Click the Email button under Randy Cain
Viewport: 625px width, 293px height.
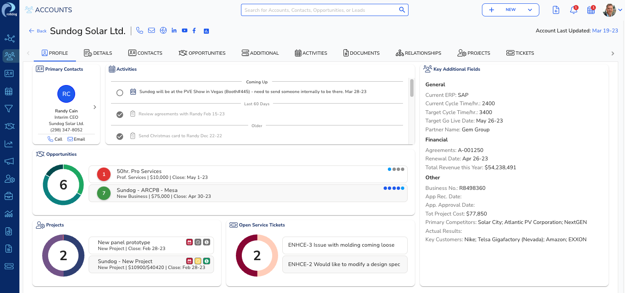point(76,139)
